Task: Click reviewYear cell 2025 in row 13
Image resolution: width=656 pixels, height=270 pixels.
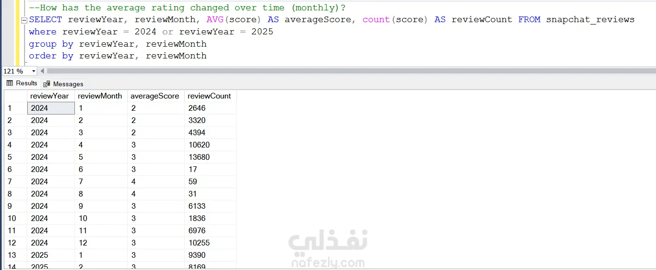Action: [x=51, y=255]
